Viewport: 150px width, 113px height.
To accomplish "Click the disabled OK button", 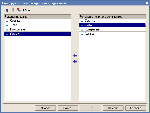I will 91,108.
